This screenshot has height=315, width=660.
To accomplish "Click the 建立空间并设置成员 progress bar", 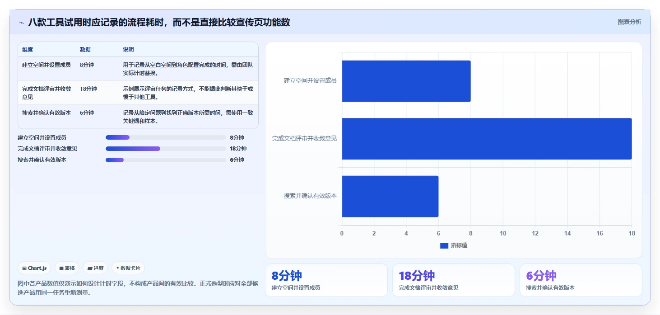I will coord(166,137).
